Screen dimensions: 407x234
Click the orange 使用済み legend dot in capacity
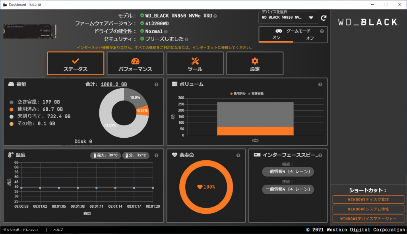pyautogui.click(x=12, y=109)
